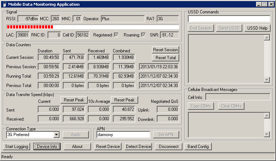This screenshot has width=276, height=161.
Task: Click the USSD command input field
Action: pyautogui.click(x=229, y=19)
